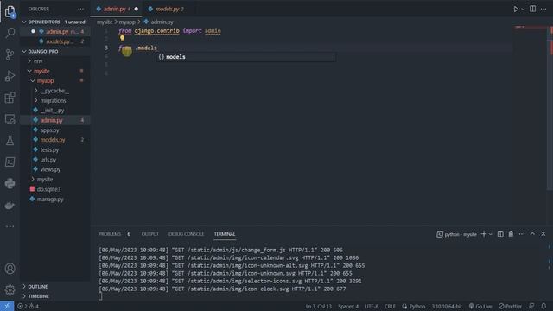The width and height of the screenshot is (553, 311).
Task: Click Prettier in status bar
Action: 510,306
